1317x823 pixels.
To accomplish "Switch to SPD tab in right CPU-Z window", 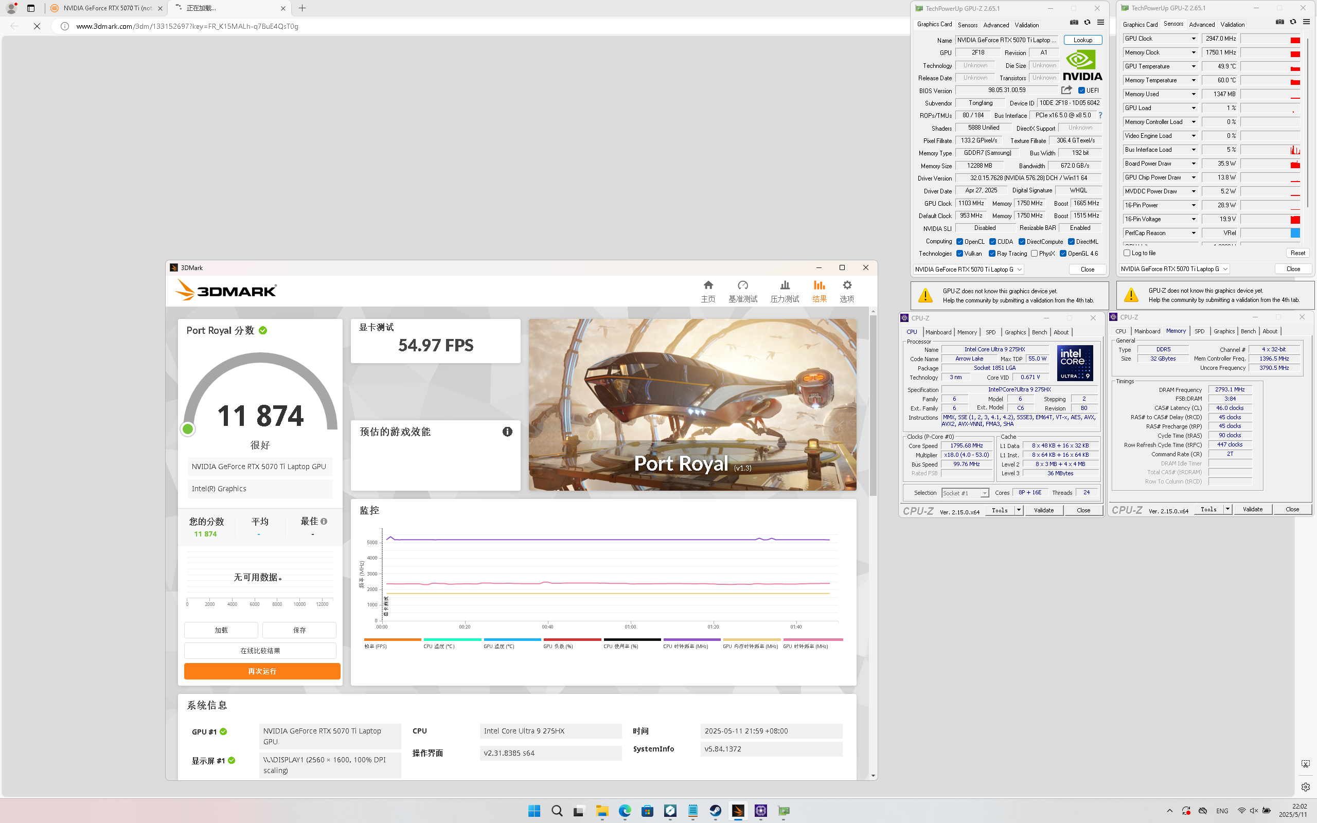I will click(1200, 331).
